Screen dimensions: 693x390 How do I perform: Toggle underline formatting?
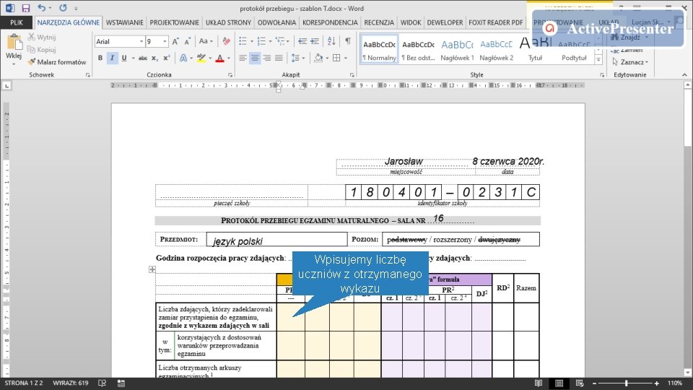tap(124, 58)
